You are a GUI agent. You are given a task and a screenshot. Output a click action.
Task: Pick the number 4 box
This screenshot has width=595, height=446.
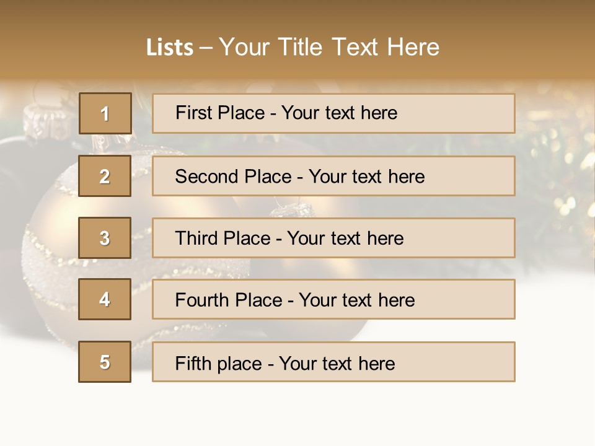[105, 299]
